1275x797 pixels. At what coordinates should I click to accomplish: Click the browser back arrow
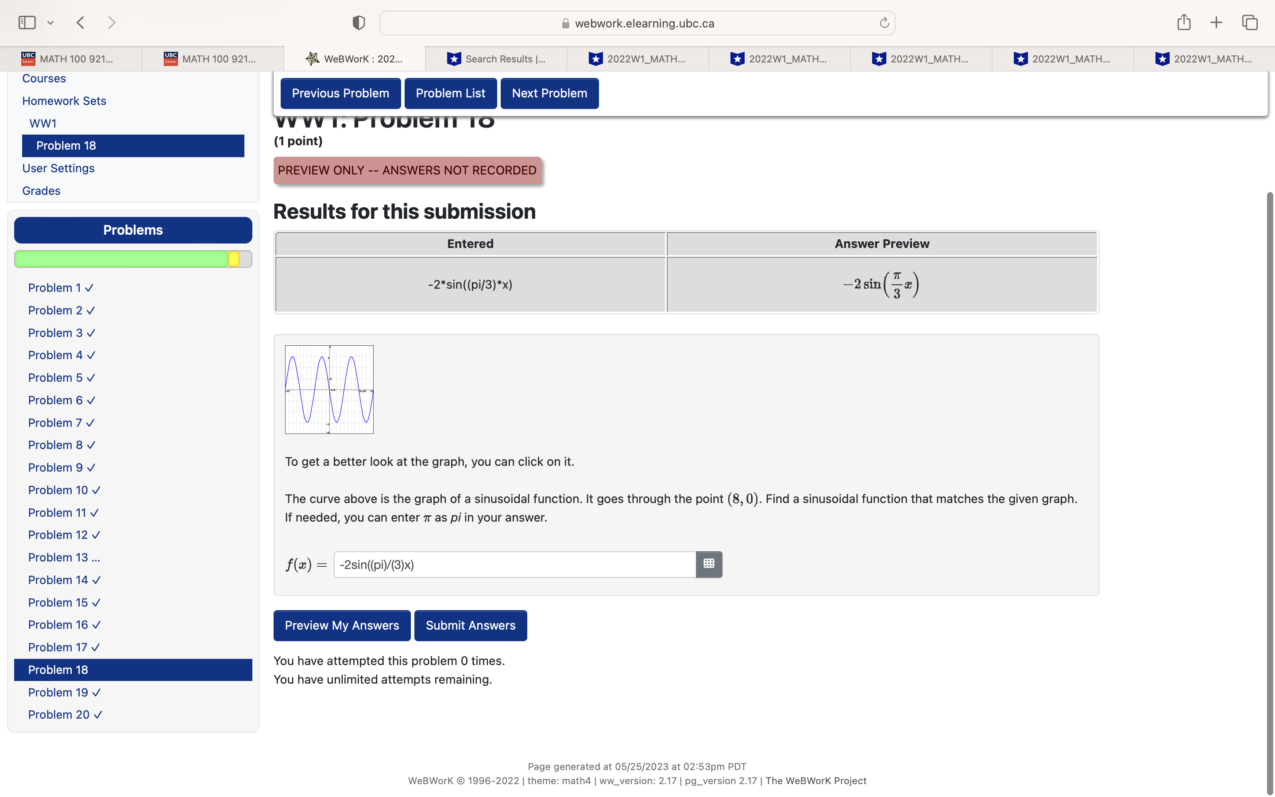(81, 22)
